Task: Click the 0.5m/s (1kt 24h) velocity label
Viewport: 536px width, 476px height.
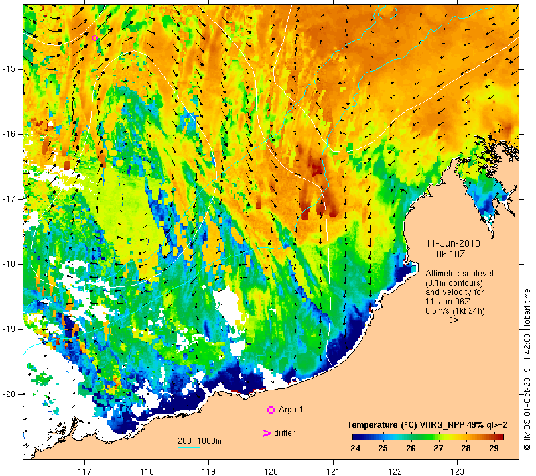Action: [455, 311]
